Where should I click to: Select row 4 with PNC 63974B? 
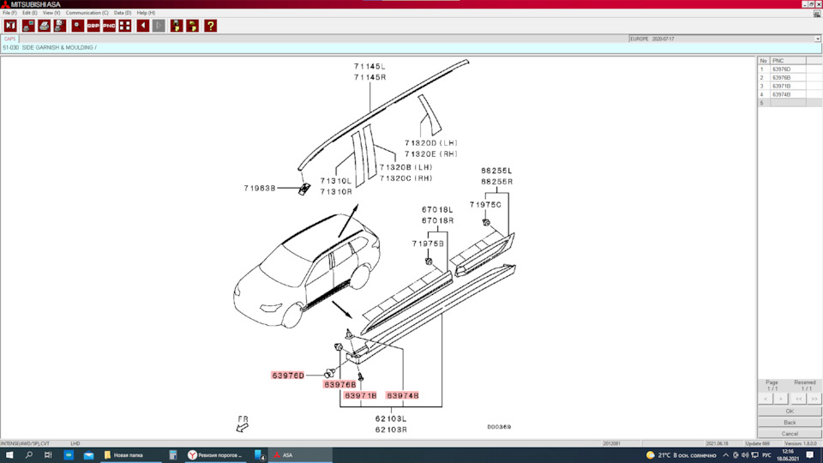(x=790, y=94)
